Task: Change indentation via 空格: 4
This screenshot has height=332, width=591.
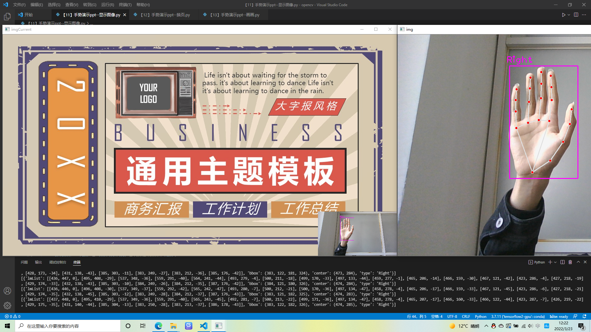Action: tap(437, 316)
